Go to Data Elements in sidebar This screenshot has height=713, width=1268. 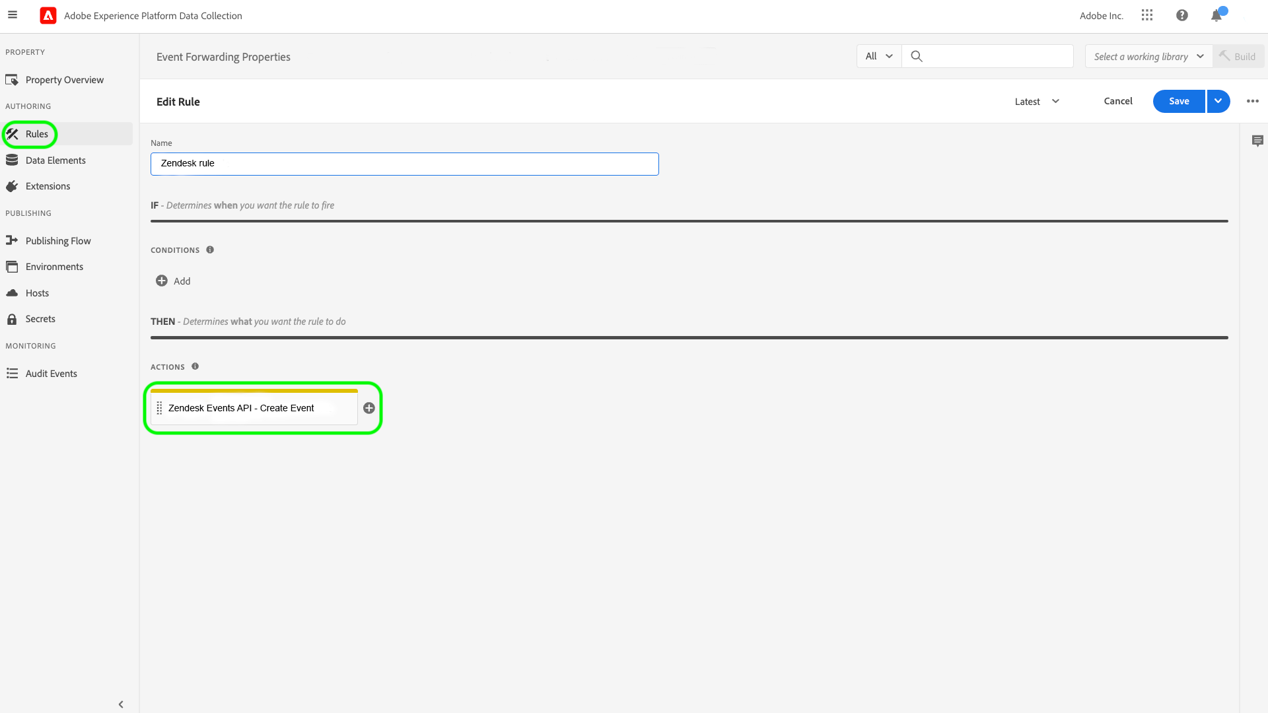55,160
